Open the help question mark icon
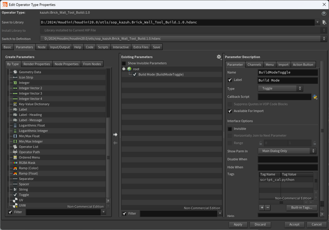 pyautogui.click(x=324, y=13)
